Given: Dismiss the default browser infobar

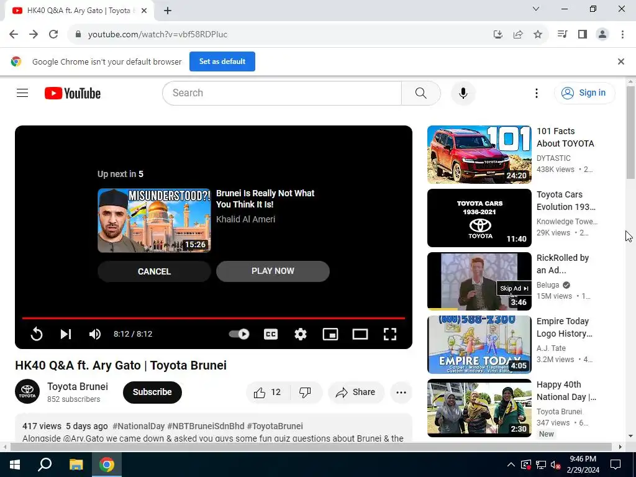Looking at the screenshot, I should (620, 61).
